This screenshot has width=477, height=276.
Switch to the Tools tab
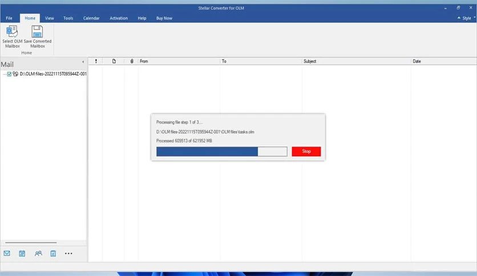[x=68, y=18]
